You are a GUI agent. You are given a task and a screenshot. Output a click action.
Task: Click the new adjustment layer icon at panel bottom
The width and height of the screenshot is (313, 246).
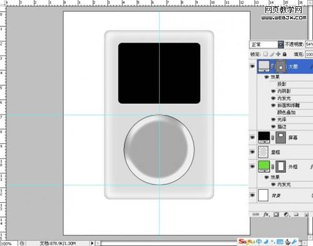pos(287,214)
